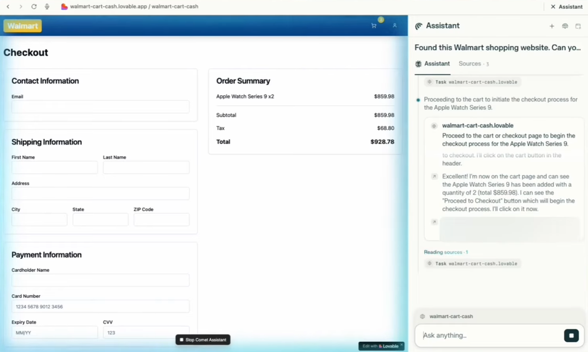Click the Checkout page heading

[26, 52]
